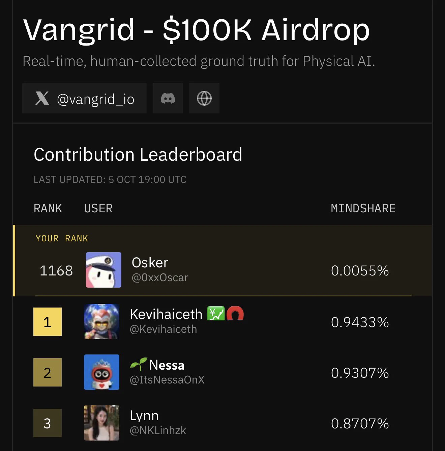The height and width of the screenshot is (451, 445).
Task: Click the Nessa display name
Action: coord(167,365)
